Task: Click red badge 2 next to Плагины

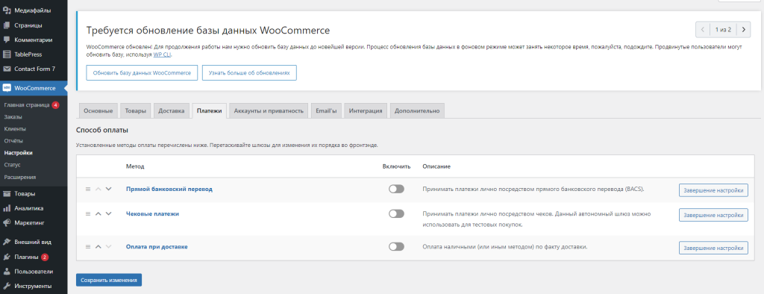Action: click(x=45, y=257)
